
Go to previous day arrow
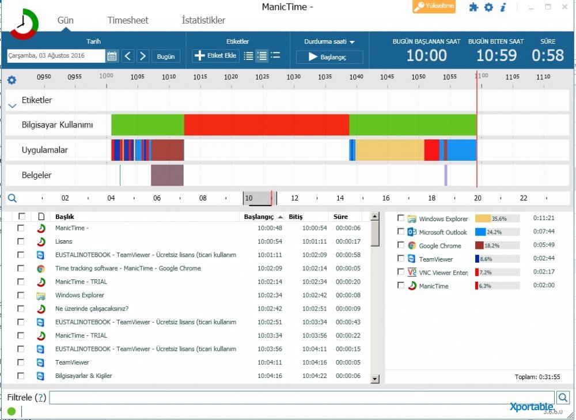tap(128, 56)
